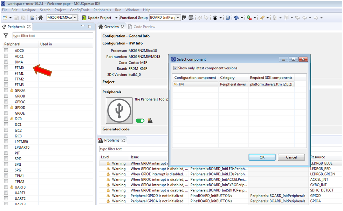The image size is (343, 211).
Task: Open the Peripherals menu in menu bar
Action: click(102, 10)
